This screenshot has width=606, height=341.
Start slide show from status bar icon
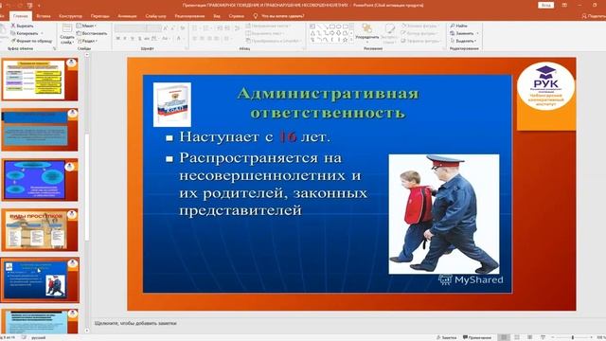[543, 337]
